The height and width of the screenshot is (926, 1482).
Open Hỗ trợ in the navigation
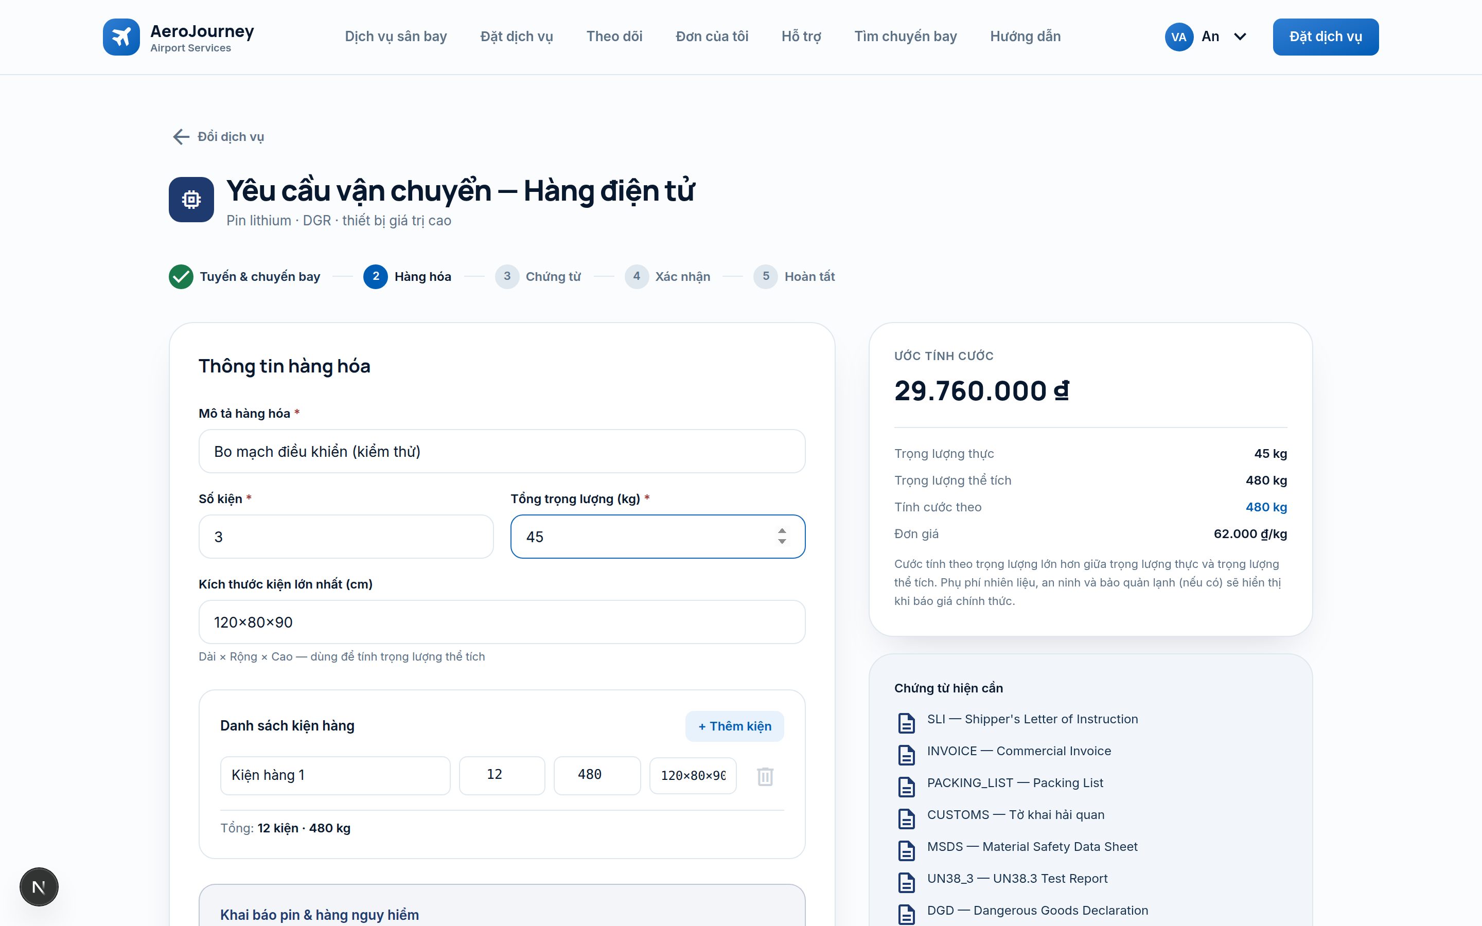click(801, 37)
